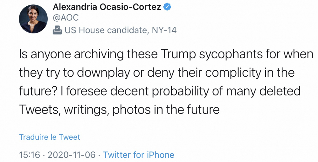Click the word "complicity" in the tweet
Image resolution: width=318 pixels, height=162 pixels.
point(234,73)
